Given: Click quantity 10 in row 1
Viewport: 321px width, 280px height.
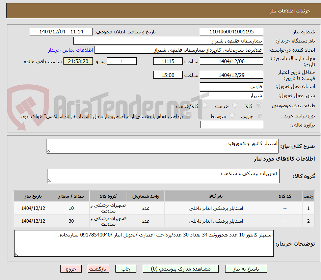Looking at the screenshot, I should coord(71,208).
